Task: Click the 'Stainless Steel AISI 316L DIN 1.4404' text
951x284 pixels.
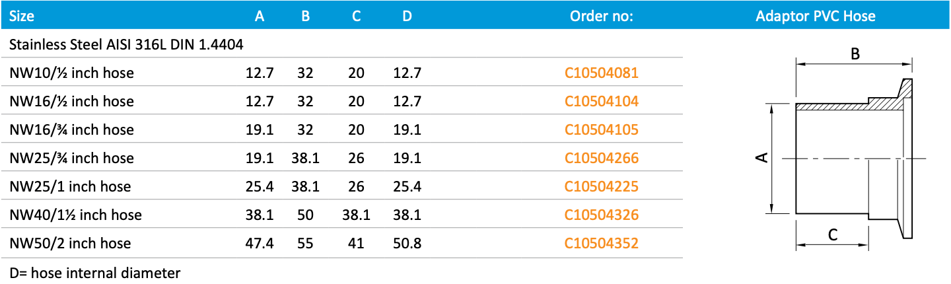Action: click(x=126, y=45)
